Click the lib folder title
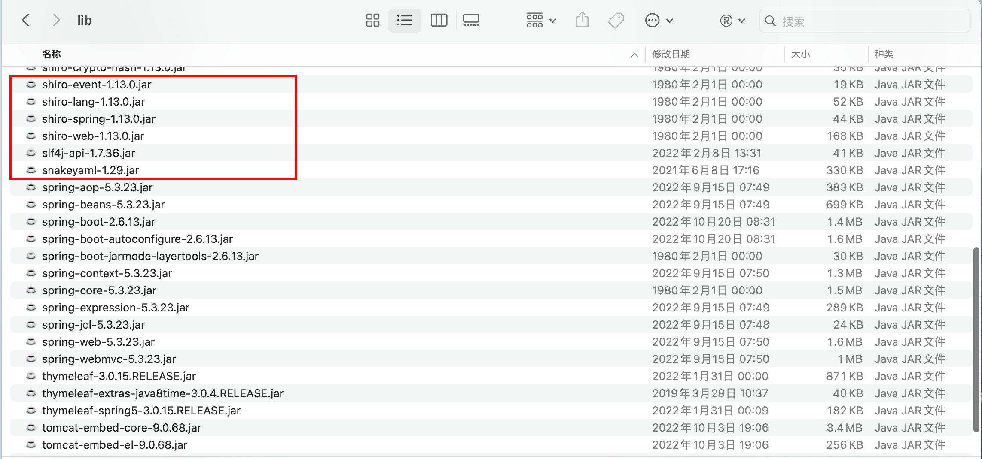 [x=85, y=20]
